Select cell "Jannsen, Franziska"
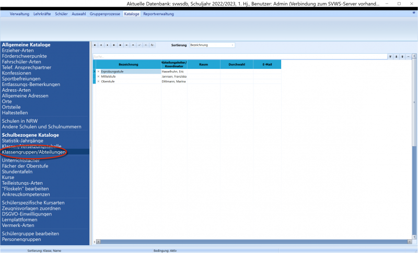 click(174, 77)
